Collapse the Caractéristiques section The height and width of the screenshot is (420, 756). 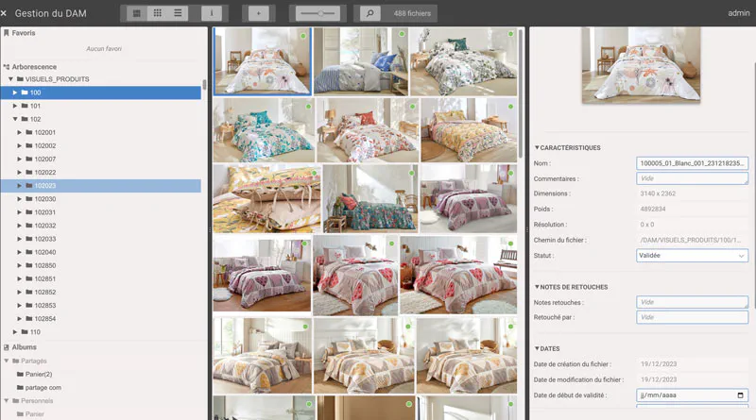point(538,148)
